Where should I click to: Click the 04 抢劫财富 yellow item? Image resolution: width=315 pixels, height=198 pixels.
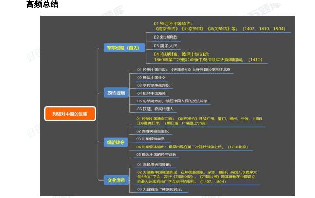(208, 57)
